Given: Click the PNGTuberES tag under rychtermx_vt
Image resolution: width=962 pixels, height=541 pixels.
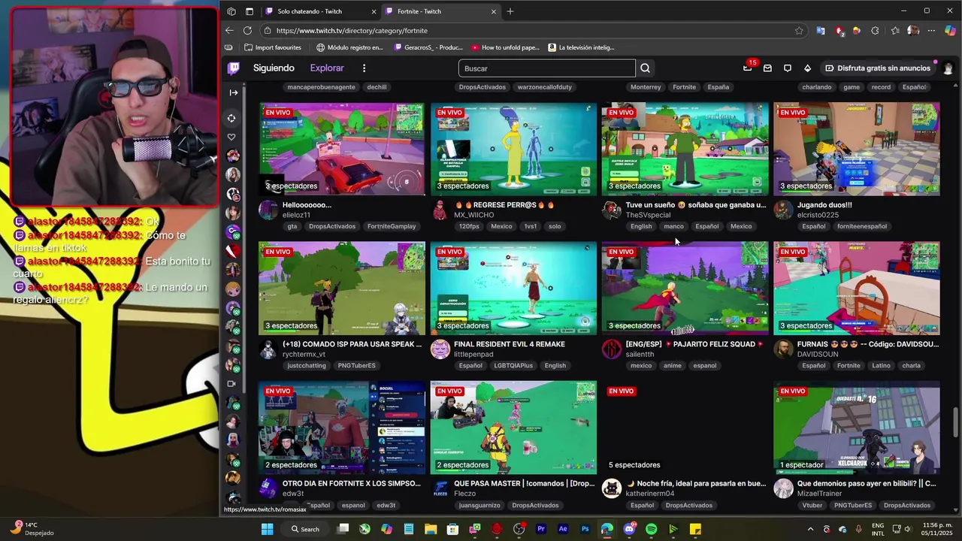Looking at the screenshot, I should tap(356, 366).
